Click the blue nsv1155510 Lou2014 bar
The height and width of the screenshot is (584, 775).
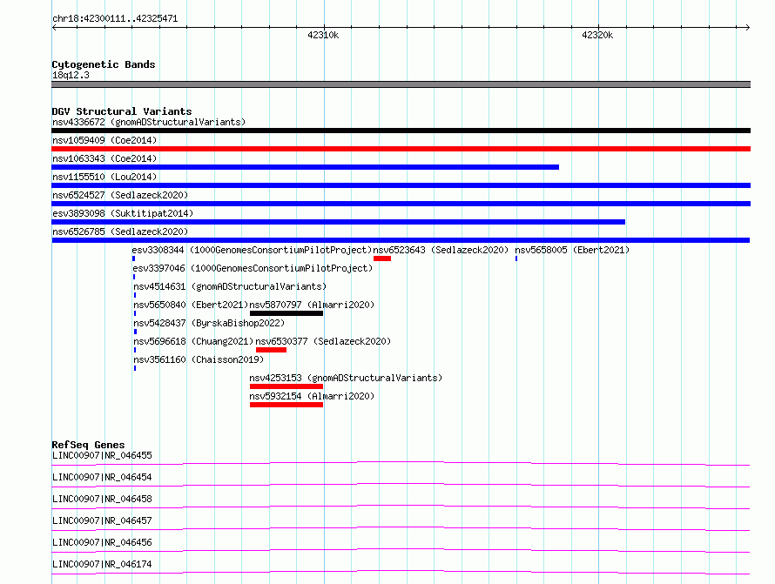click(401, 185)
